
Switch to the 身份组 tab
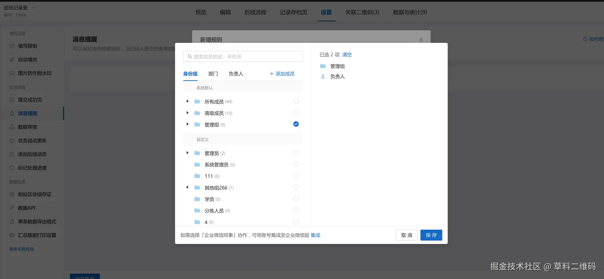coord(190,74)
